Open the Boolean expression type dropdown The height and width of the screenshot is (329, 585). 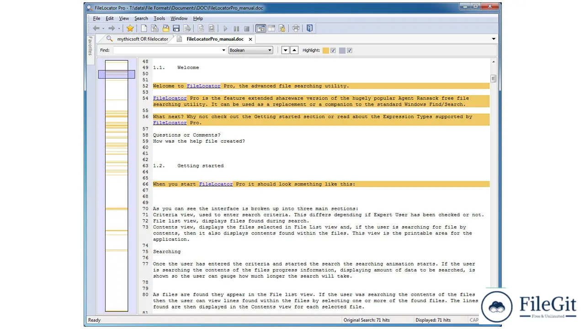(250, 50)
